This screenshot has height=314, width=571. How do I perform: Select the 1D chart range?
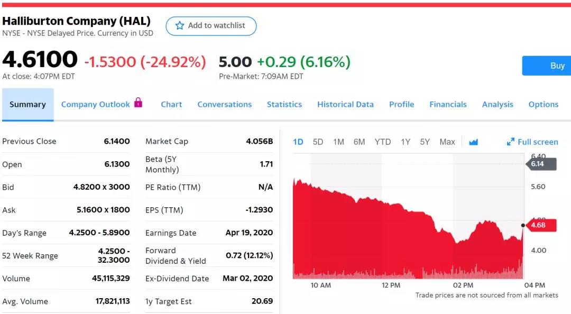(298, 142)
